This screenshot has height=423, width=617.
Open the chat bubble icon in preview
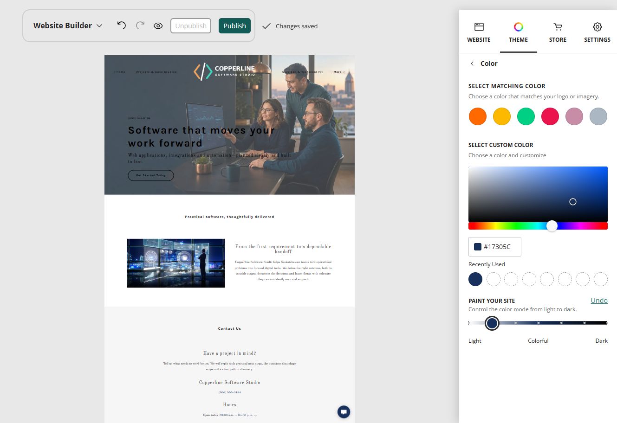(x=344, y=412)
